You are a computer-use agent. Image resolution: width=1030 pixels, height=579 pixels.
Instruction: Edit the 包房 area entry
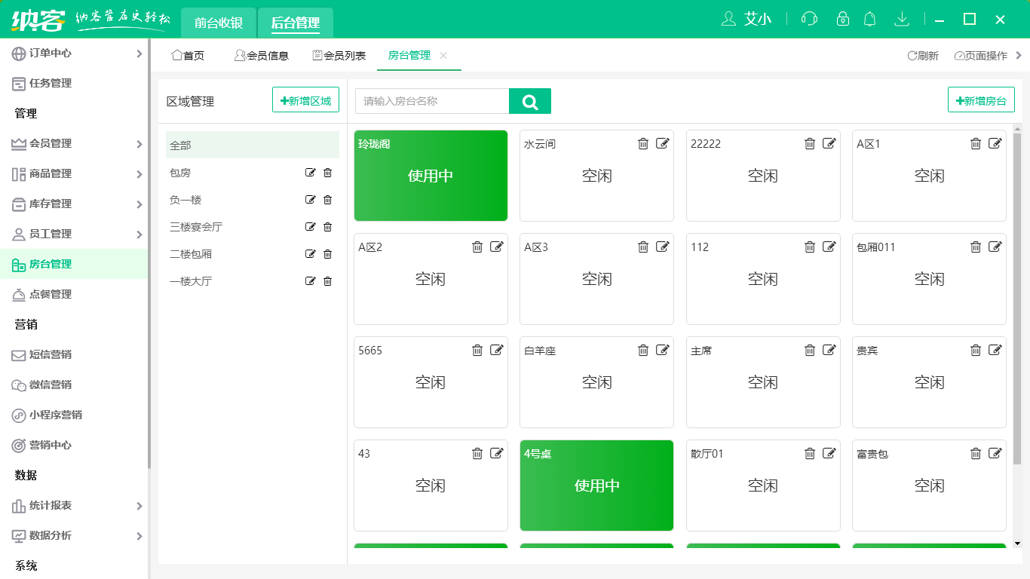[310, 173]
